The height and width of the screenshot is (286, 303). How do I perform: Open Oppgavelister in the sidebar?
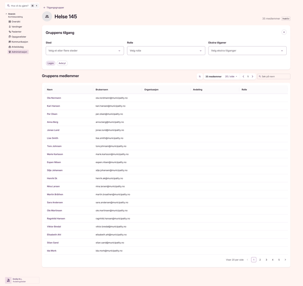[19, 37]
